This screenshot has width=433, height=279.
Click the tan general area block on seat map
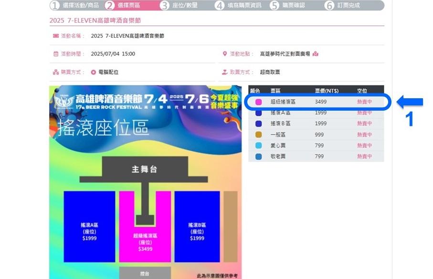click(231, 227)
